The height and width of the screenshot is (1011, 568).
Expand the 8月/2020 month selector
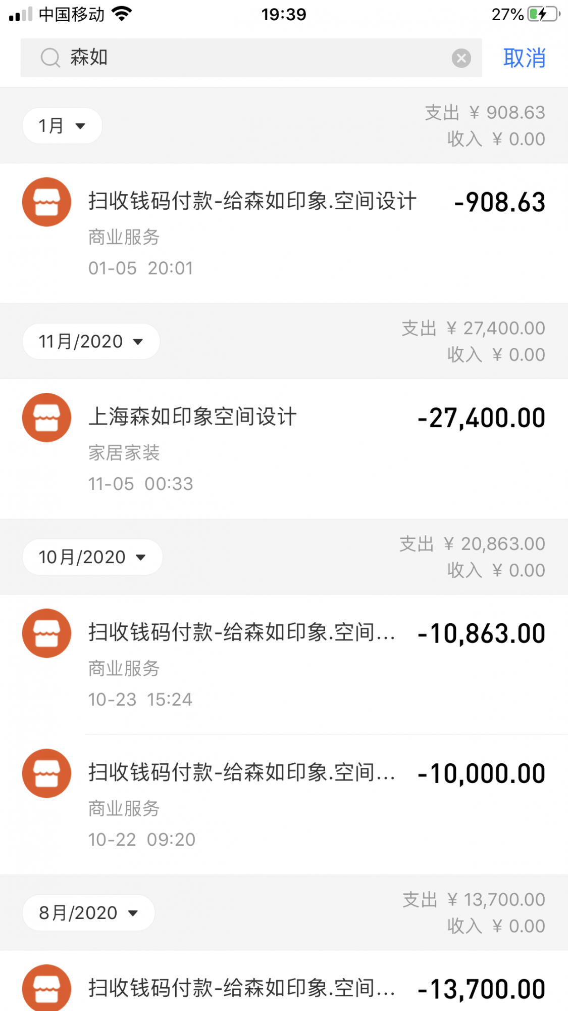pos(88,913)
